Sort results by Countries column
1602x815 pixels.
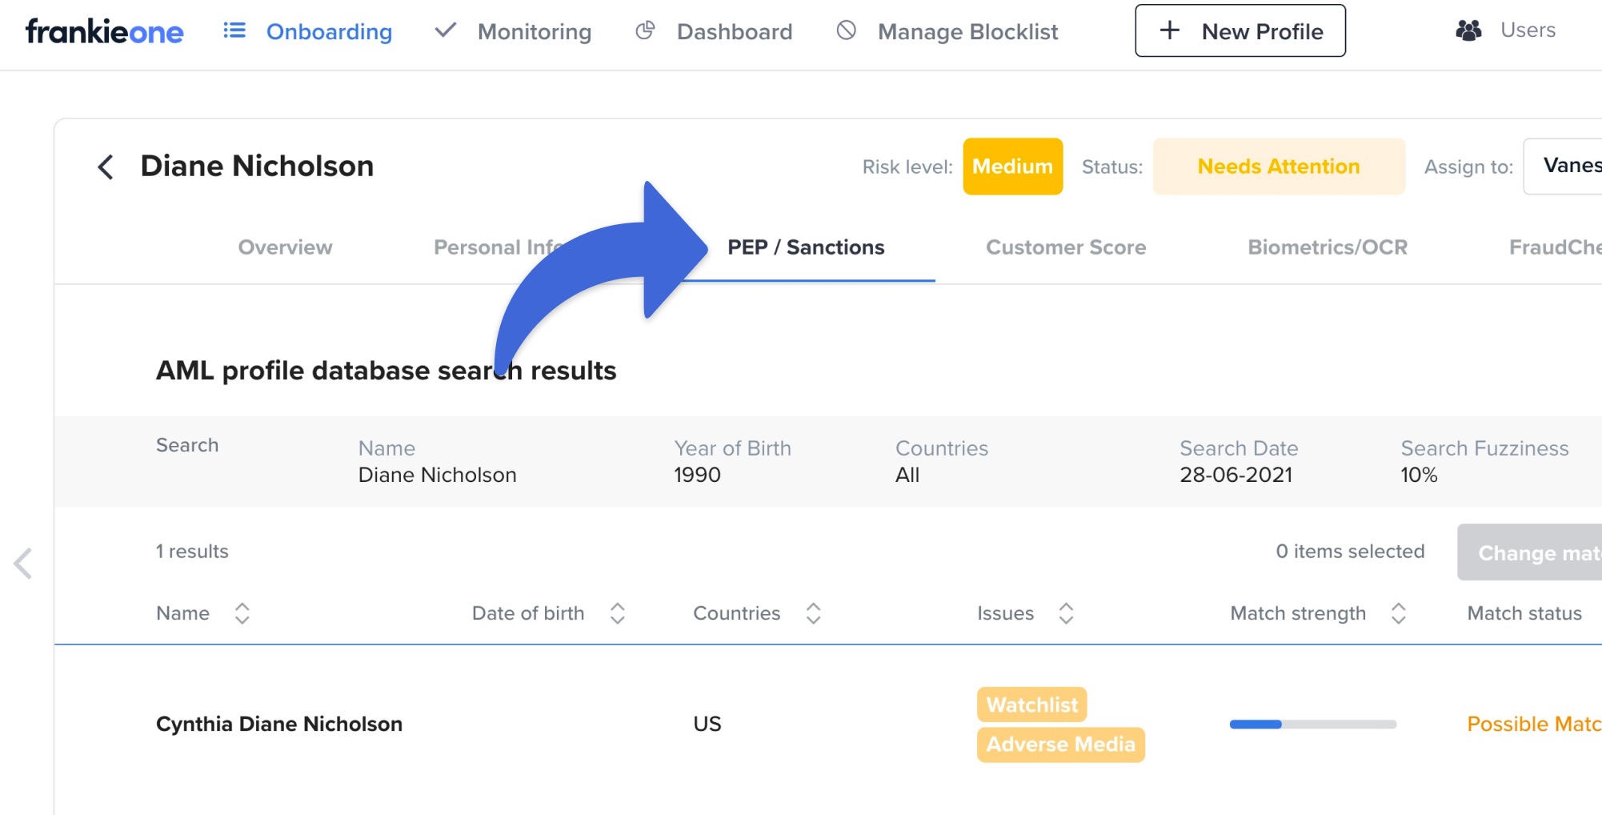813,613
